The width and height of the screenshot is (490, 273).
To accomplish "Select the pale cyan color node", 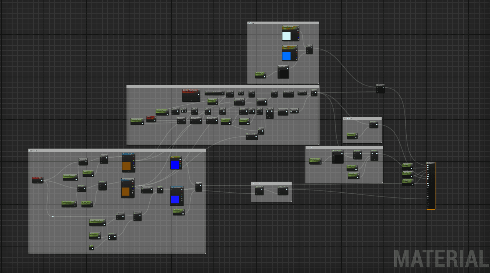I will coord(291,33).
